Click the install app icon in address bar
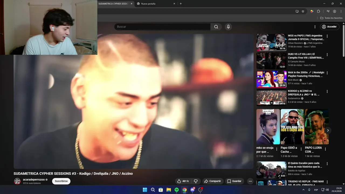This screenshot has height=194, width=345. point(297,11)
